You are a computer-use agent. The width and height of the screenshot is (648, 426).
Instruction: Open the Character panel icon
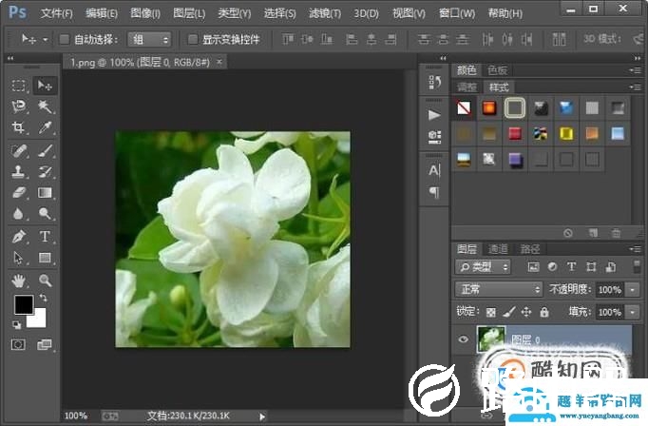(x=434, y=170)
